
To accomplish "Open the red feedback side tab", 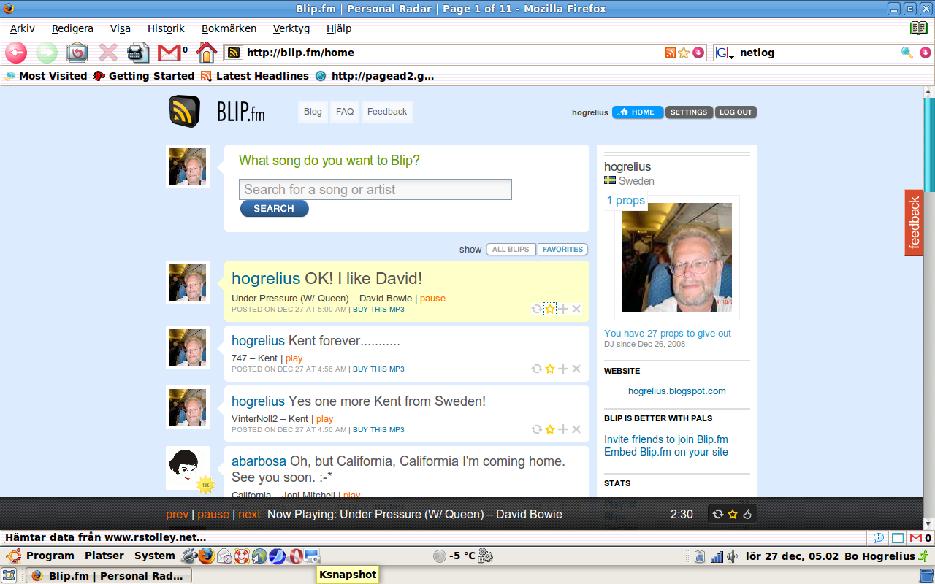I will [x=914, y=223].
